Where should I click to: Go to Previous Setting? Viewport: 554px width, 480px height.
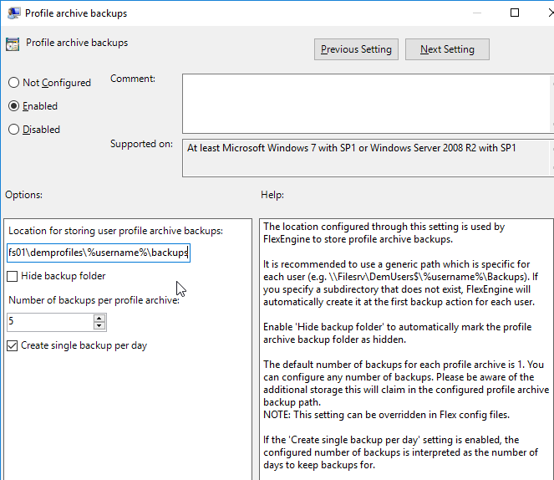356,49
